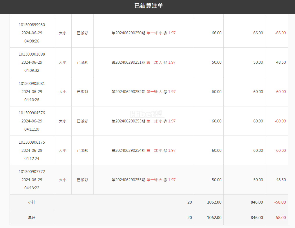Click bet details for period 202406290253
Image resolution: width=295 pixels, height=228 pixels.
coord(144,121)
